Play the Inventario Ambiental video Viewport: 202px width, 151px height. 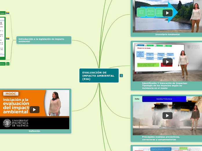(x=167, y=13)
